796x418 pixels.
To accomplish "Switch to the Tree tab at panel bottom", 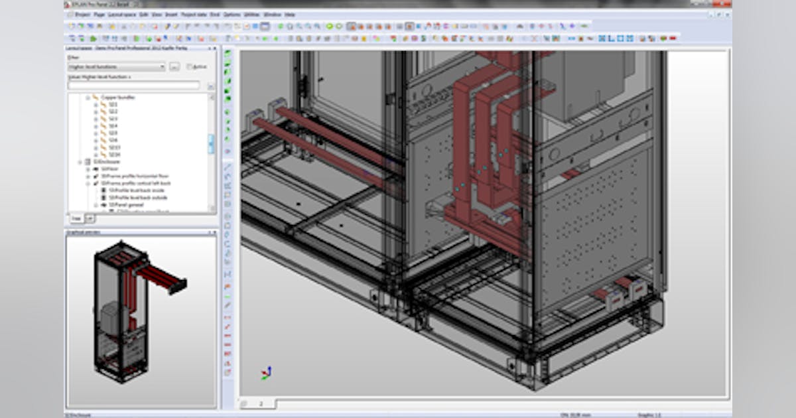I will (x=76, y=219).
